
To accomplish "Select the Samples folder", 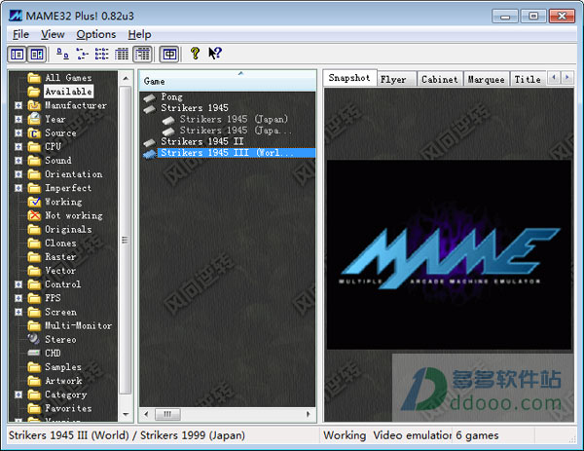I will coord(63,367).
